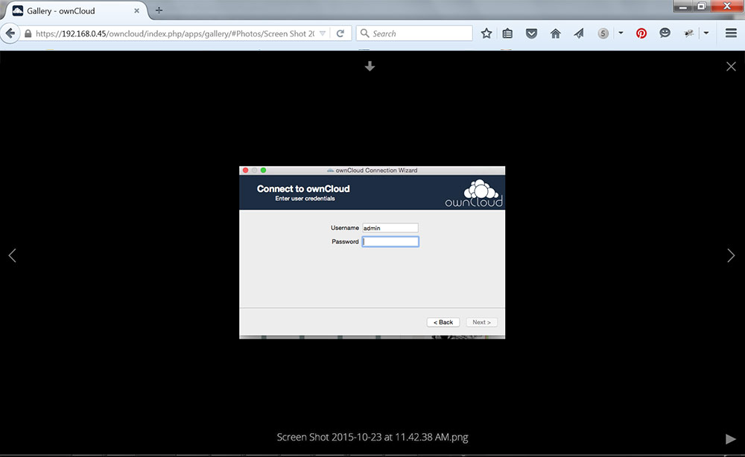
Task: Open the chat bubble smiley icon
Action: pyautogui.click(x=665, y=33)
